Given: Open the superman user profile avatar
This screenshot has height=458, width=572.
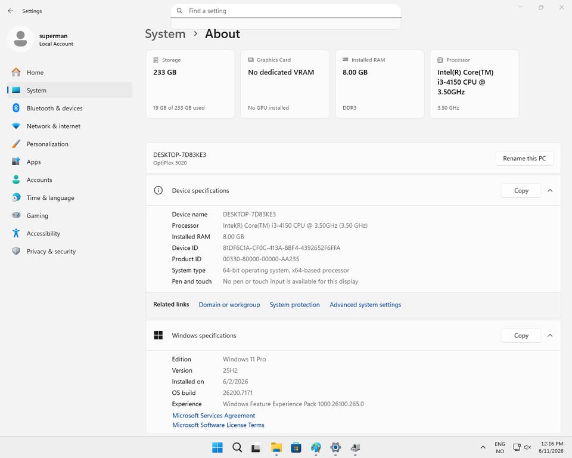Looking at the screenshot, I should 20,39.
